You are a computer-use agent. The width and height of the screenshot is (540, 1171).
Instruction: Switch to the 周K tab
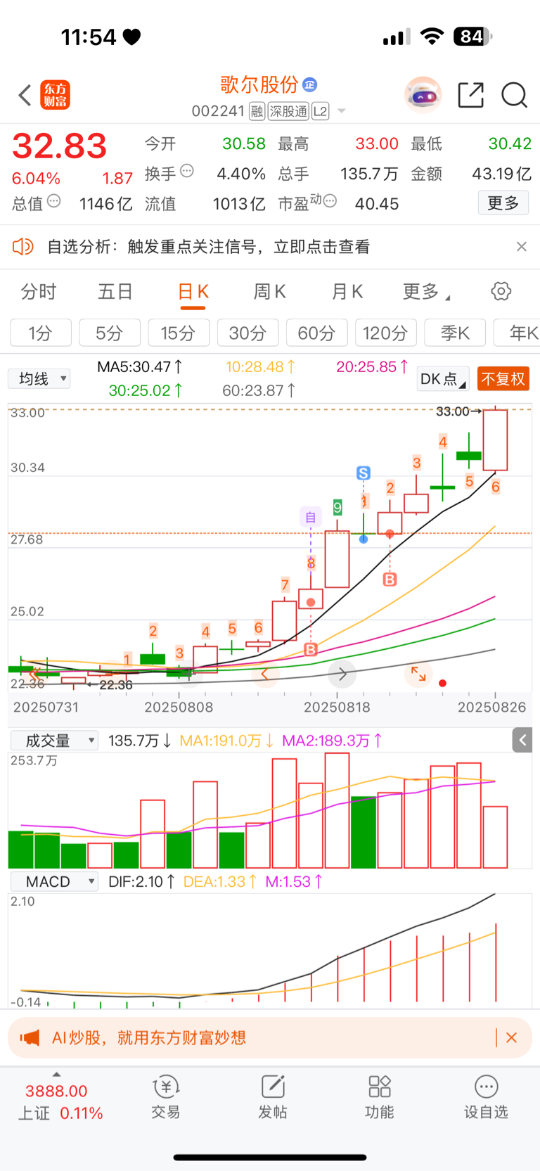pyautogui.click(x=269, y=291)
